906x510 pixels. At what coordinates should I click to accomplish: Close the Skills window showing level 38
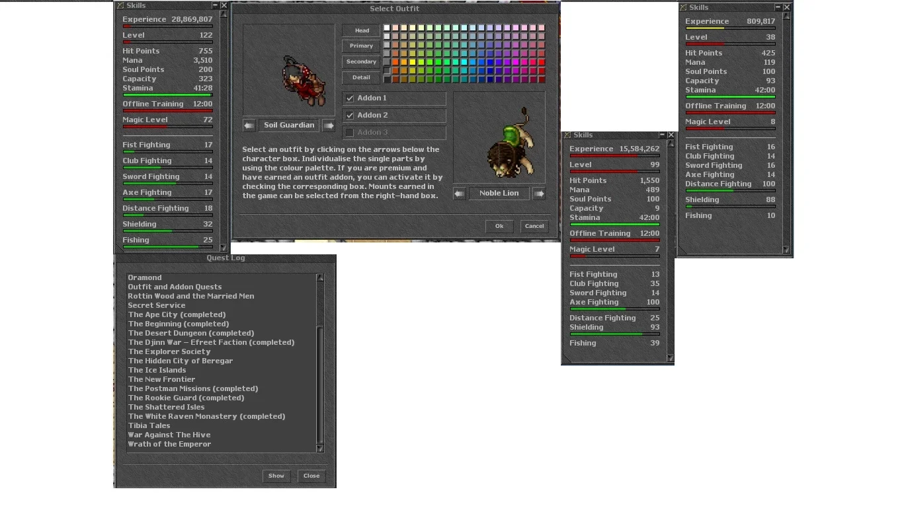787,7
